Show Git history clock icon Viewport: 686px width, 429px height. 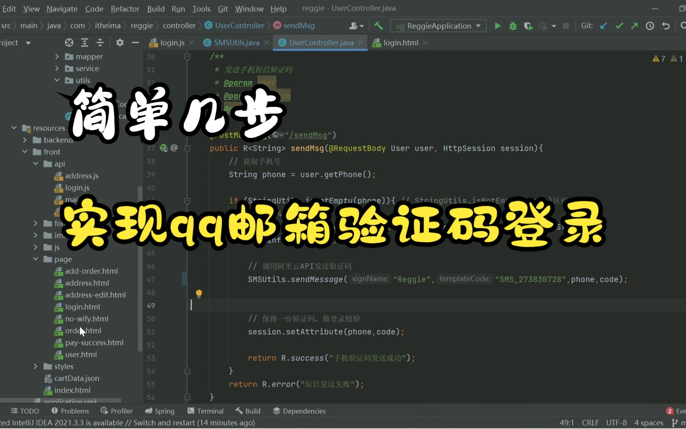pos(650,26)
